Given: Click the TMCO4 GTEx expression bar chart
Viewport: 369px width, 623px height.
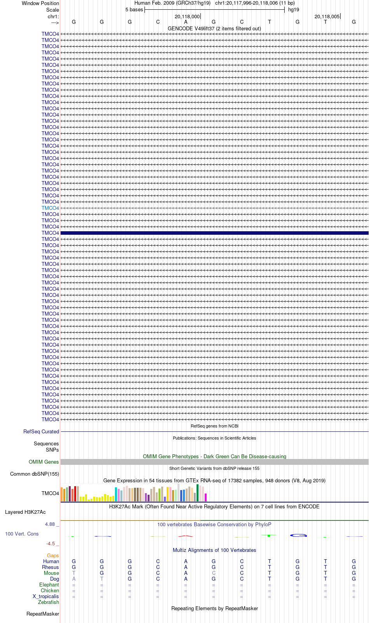Looking at the screenshot, I should point(134,493).
